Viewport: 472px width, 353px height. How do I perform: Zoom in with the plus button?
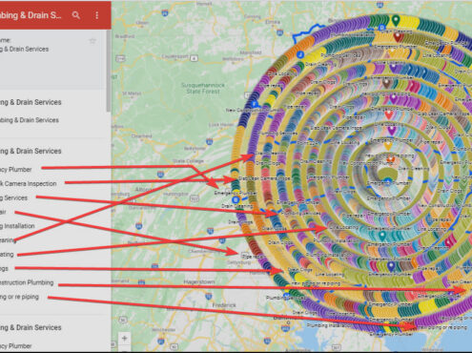pyautogui.click(x=125, y=339)
